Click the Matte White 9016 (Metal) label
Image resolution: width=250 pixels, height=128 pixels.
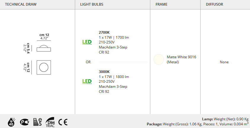click(181, 59)
